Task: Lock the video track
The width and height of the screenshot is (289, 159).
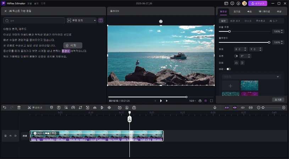Action: coord(5,136)
